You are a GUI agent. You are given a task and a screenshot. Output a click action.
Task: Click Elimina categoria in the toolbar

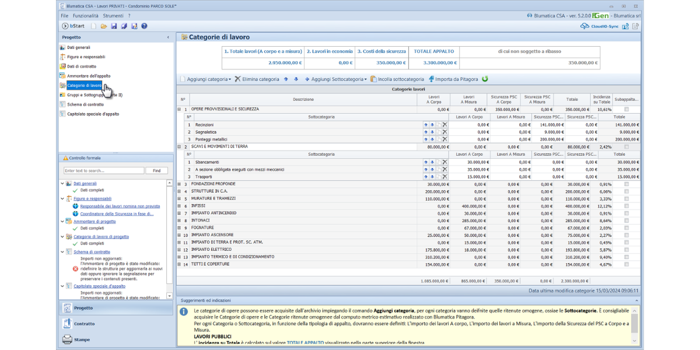pos(257,79)
